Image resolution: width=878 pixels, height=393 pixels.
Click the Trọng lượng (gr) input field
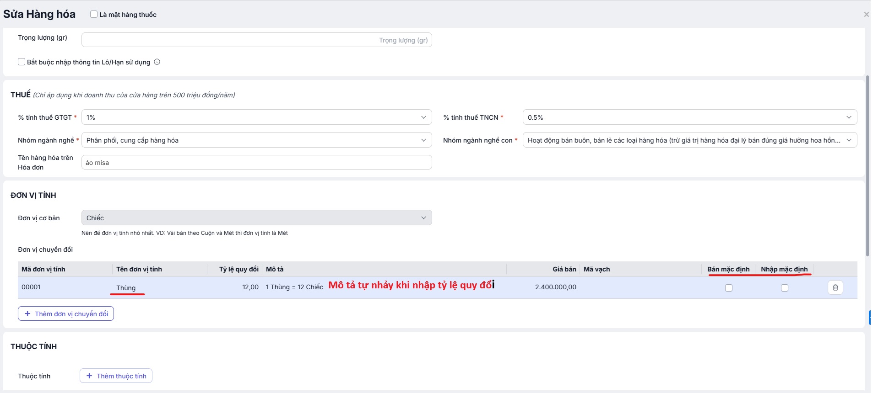(x=256, y=40)
